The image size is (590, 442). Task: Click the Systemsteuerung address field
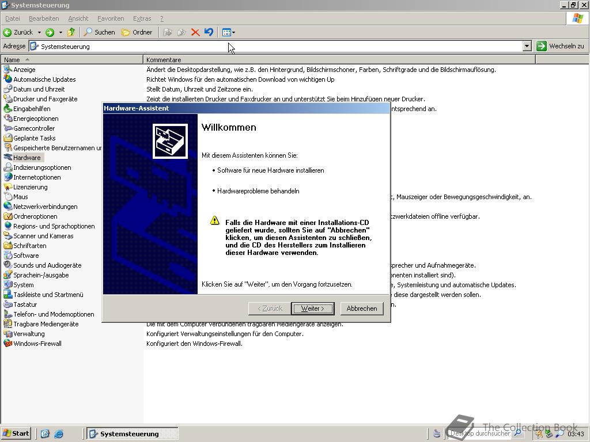point(276,46)
